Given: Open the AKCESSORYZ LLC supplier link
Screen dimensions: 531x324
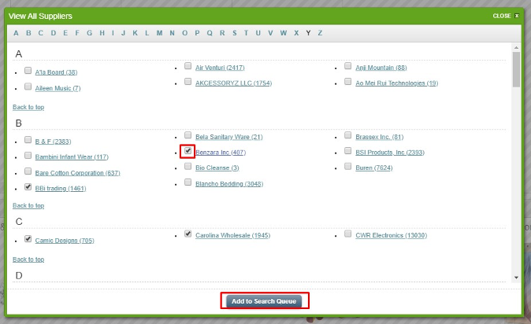Looking at the screenshot, I should point(233,83).
